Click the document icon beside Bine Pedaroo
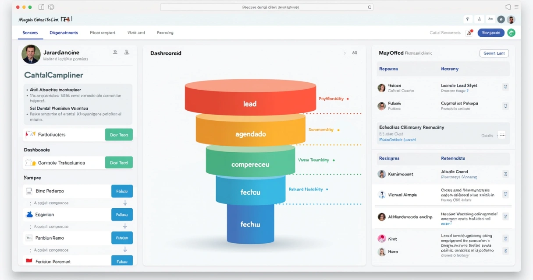 (x=29, y=191)
